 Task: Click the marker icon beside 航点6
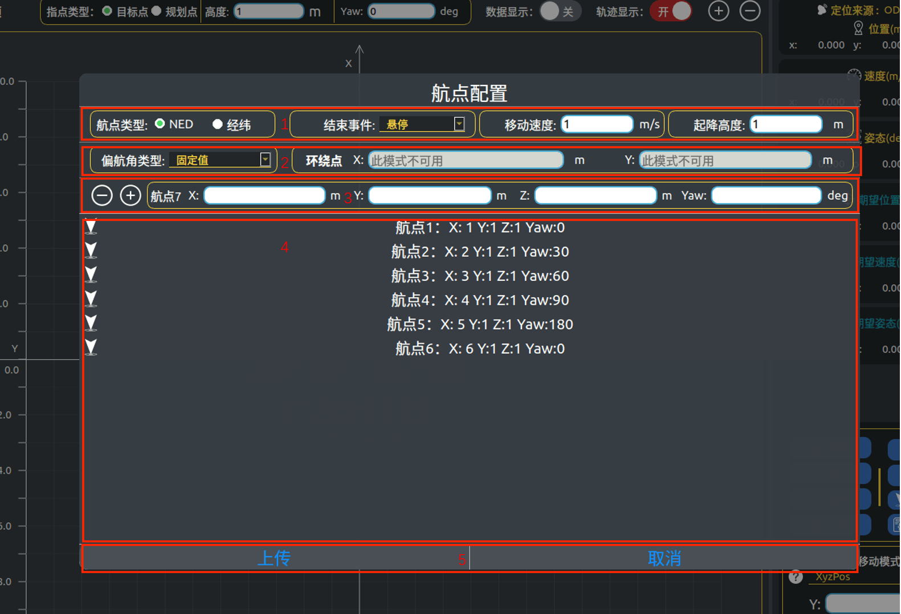tap(91, 347)
